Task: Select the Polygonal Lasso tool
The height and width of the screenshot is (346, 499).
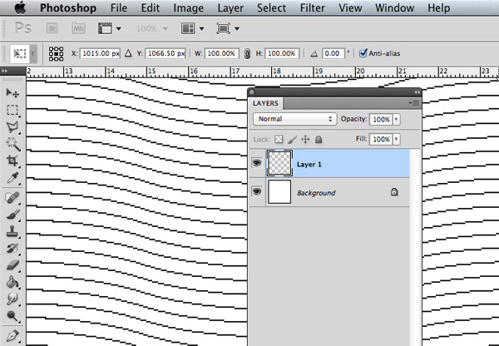Action: tap(12, 126)
